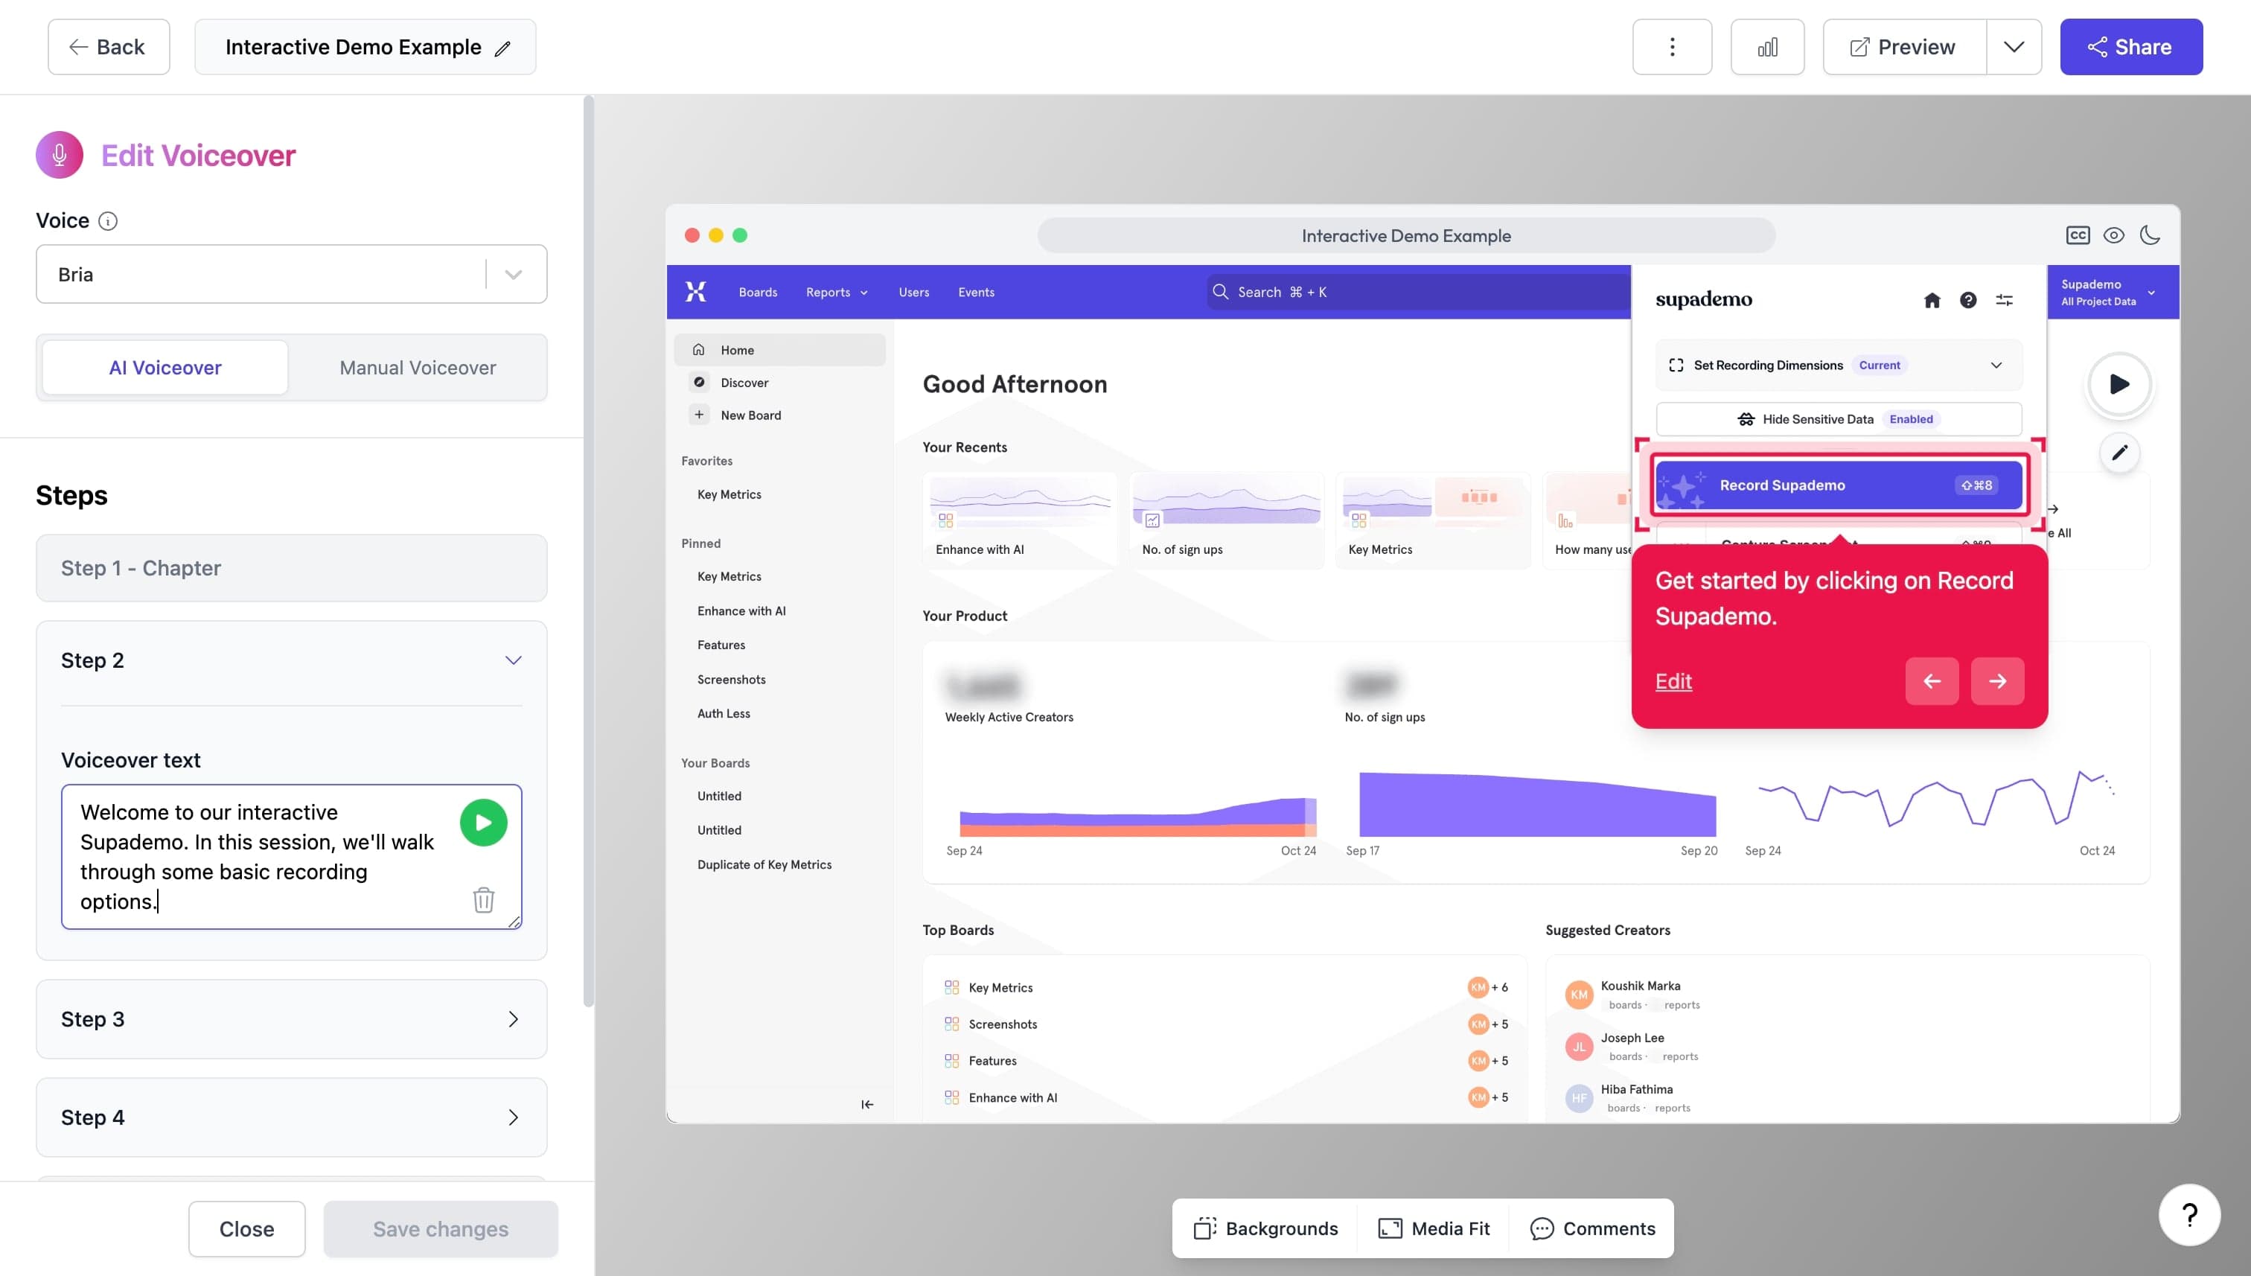This screenshot has height=1276, width=2251.
Task: Click Record Supademo button
Action: tap(1839, 485)
